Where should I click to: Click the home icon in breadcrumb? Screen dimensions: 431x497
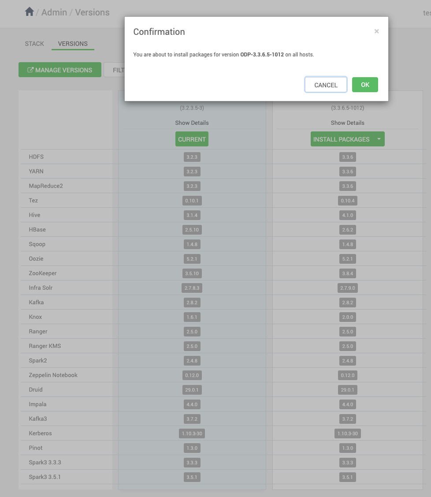(30, 12)
